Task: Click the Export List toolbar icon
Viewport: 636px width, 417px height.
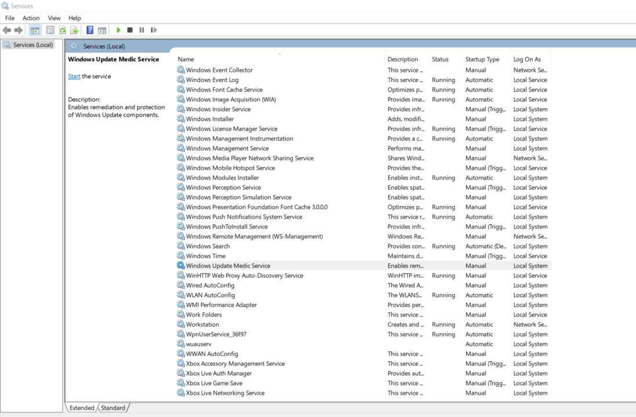Action: coord(74,30)
